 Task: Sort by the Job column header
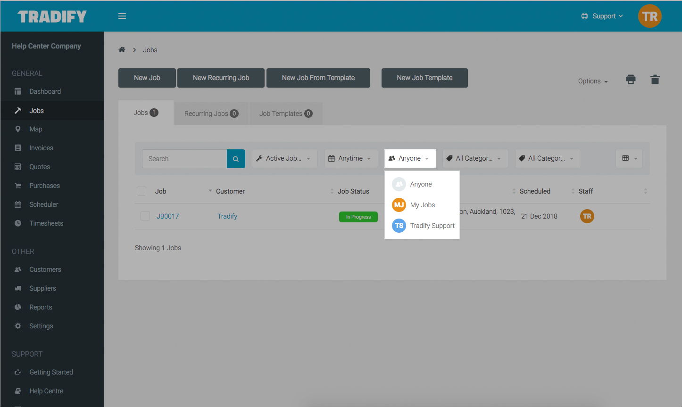(161, 191)
